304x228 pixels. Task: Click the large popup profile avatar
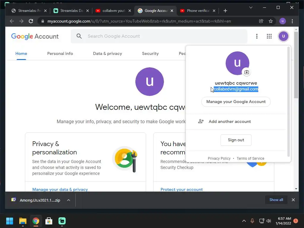point(237,63)
